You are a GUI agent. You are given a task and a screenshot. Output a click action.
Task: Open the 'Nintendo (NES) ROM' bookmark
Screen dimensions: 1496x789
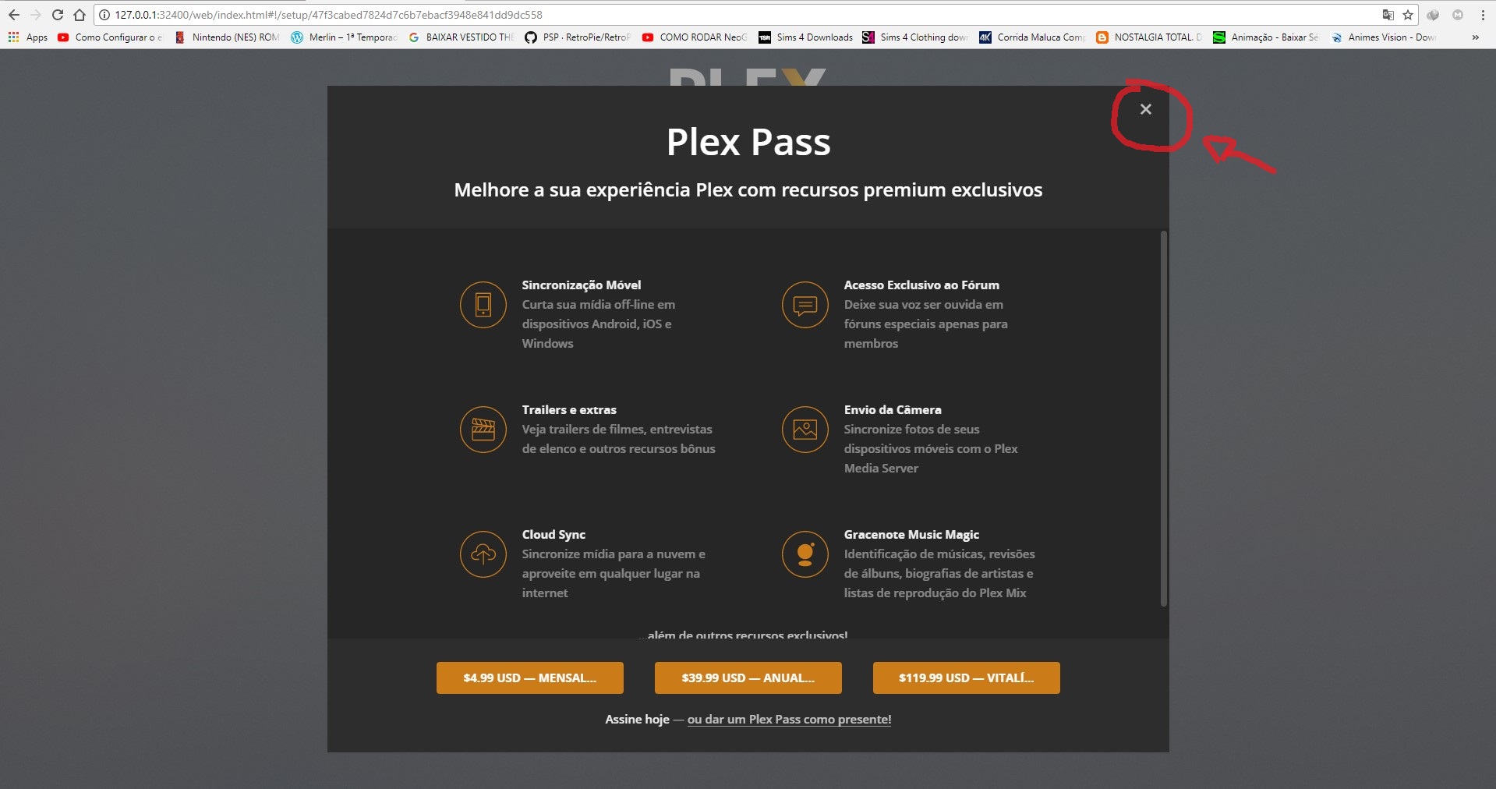[227, 37]
